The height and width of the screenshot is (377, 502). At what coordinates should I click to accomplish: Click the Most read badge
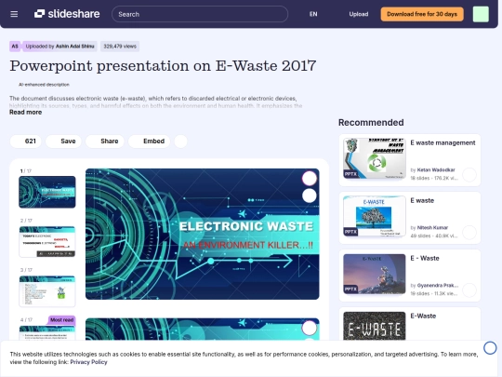(61, 320)
